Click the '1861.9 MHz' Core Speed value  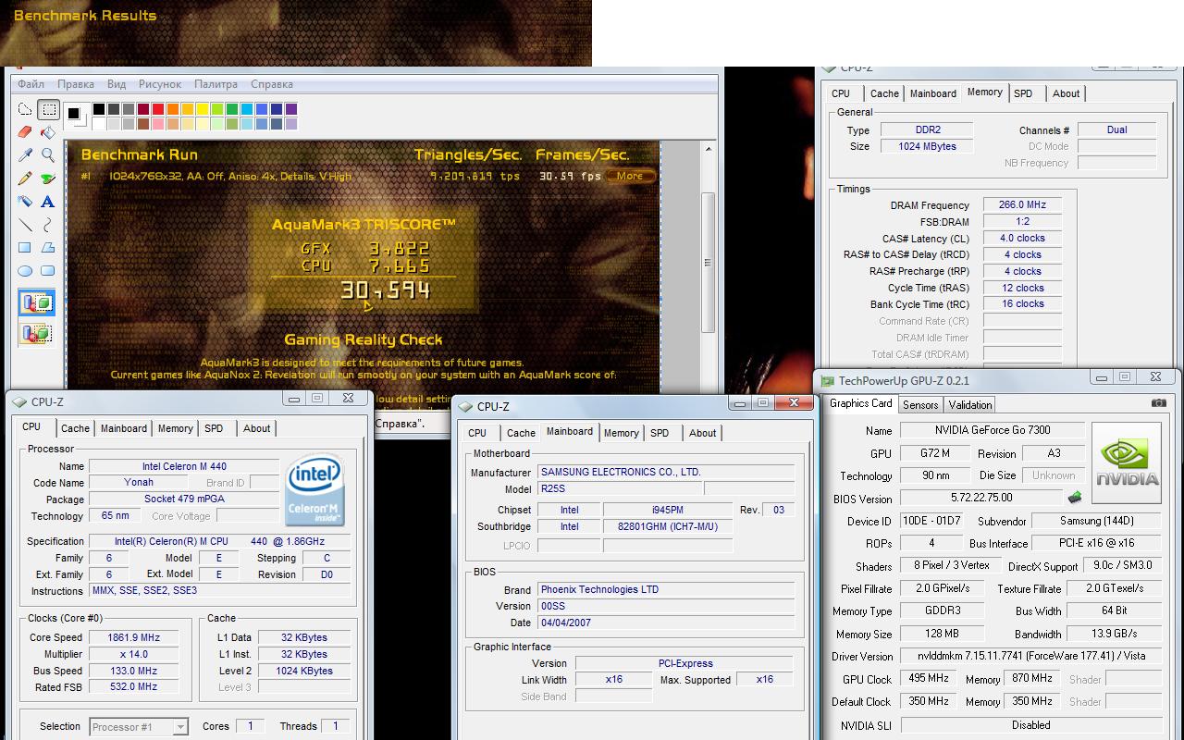click(133, 637)
